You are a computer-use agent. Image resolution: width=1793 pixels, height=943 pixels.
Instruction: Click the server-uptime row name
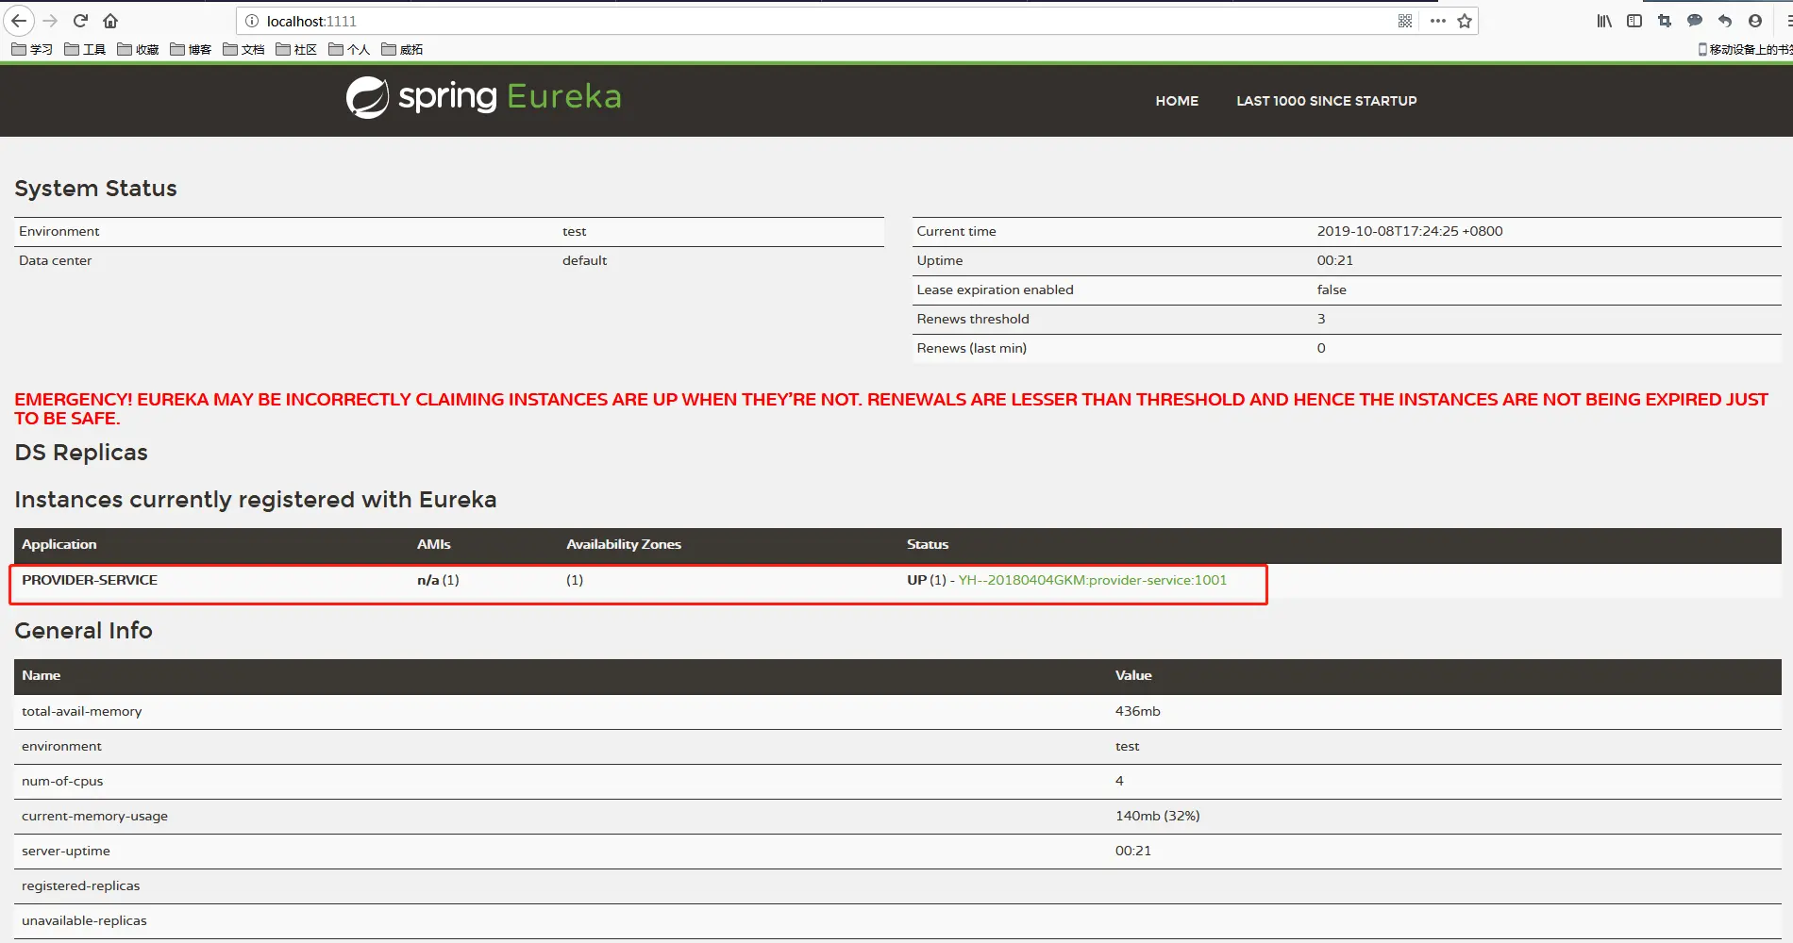(66, 851)
